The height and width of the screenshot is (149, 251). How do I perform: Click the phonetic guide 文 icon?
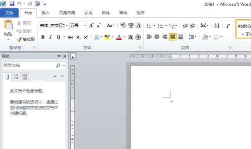[131, 25]
